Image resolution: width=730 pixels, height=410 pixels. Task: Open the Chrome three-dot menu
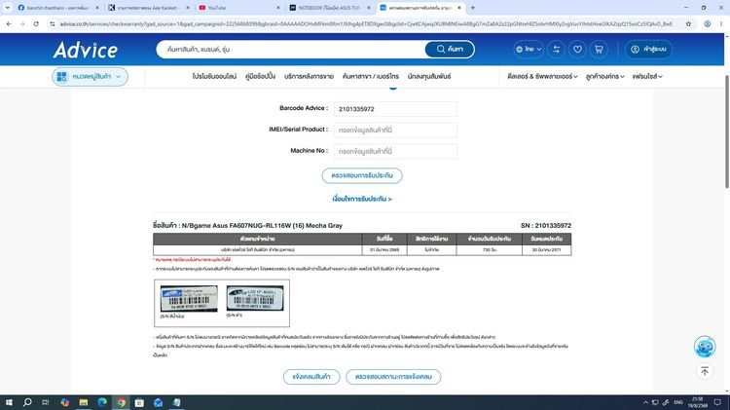721,23
